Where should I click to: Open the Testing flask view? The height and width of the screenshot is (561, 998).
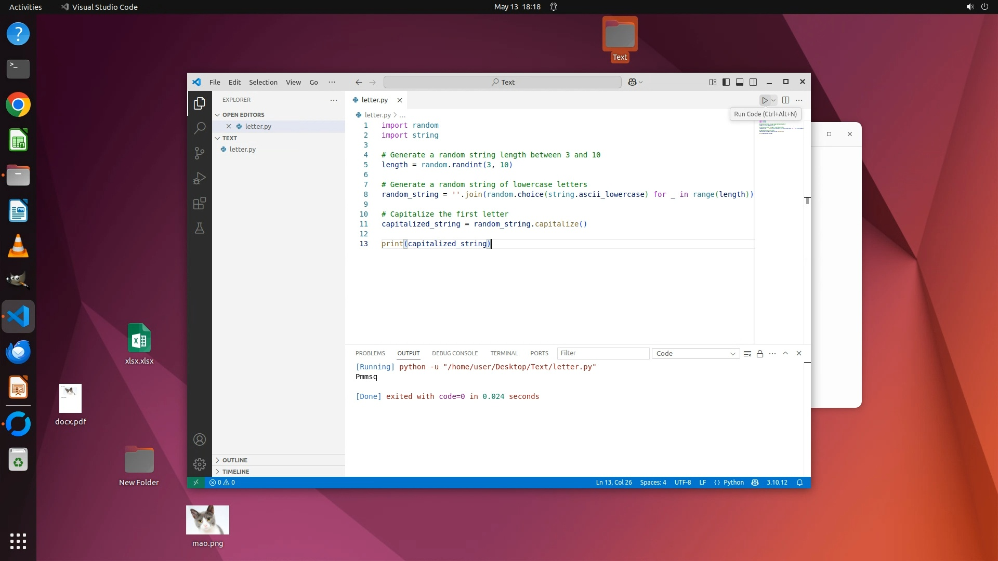(x=200, y=228)
